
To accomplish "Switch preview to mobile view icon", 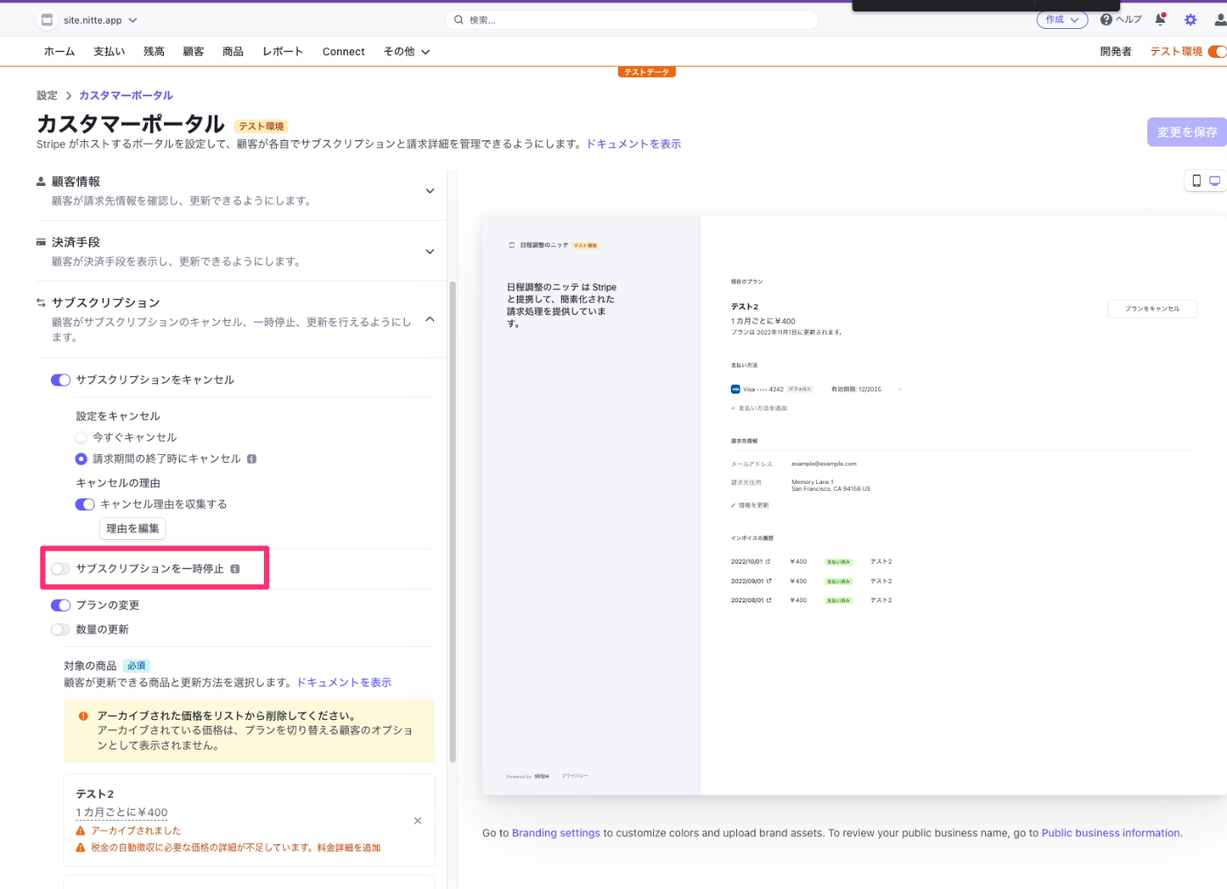I will tap(1196, 181).
